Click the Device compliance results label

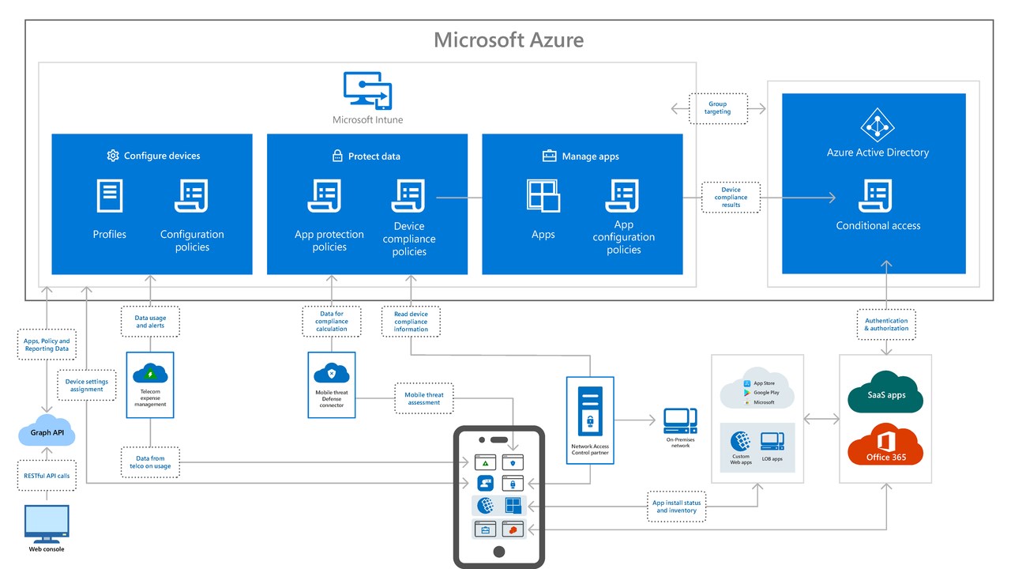(731, 198)
